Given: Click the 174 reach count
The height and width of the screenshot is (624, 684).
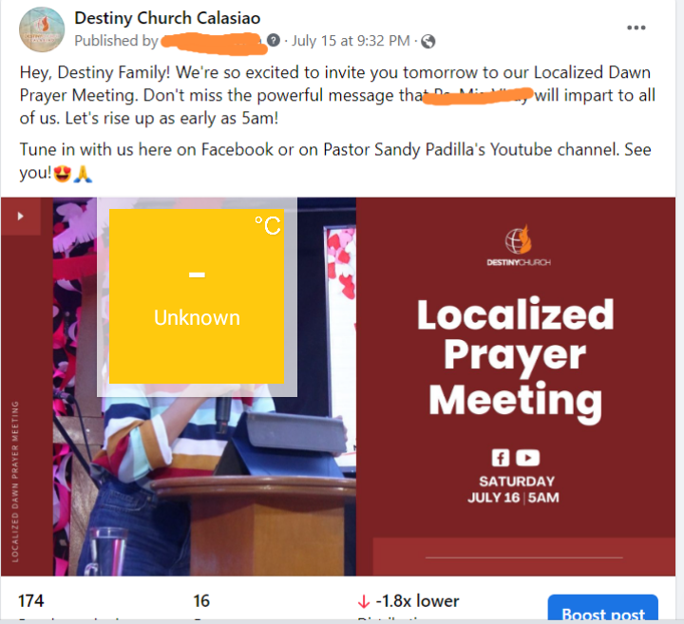Looking at the screenshot, I should coord(30,600).
